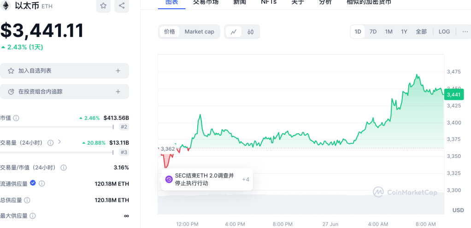
Task: Select the 1Y time range tab
Action: (x=404, y=32)
